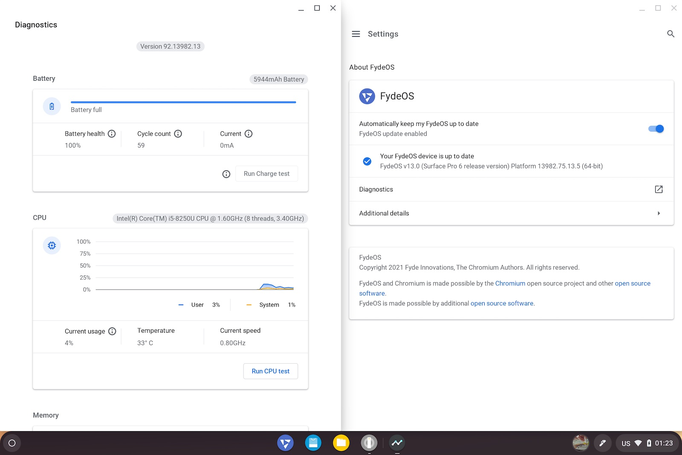
Task: Search settings with the magnifier icon
Action: (x=670, y=34)
